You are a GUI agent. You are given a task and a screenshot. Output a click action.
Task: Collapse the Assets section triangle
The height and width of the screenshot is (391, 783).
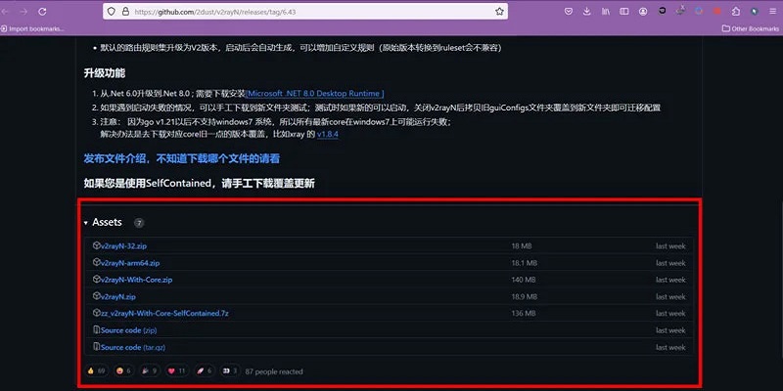(x=85, y=223)
